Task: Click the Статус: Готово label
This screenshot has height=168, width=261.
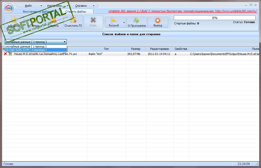Action: [244, 22]
